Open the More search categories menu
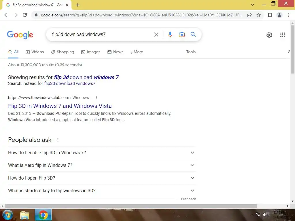This screenshot has height=221, width=295. coord(137,52)
